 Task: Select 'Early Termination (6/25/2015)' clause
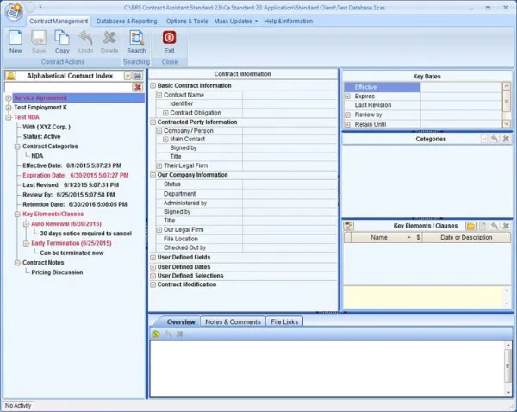[72, 243]
